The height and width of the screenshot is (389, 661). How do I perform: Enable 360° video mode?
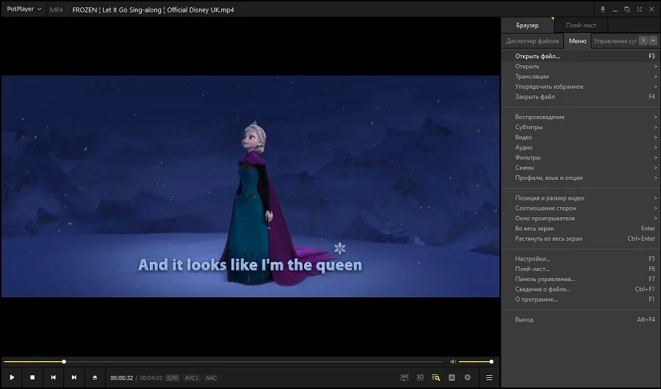[405, 377]
